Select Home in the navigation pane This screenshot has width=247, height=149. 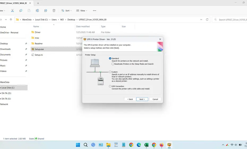3,27
